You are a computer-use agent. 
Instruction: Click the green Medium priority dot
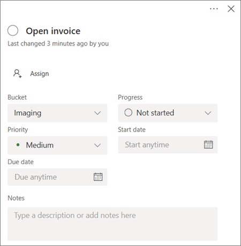coord(18,145)
